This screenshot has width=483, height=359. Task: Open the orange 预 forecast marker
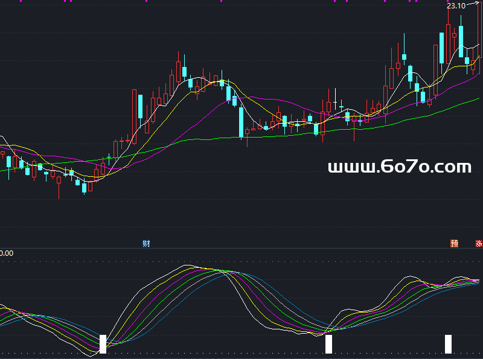tap(454, 244)
